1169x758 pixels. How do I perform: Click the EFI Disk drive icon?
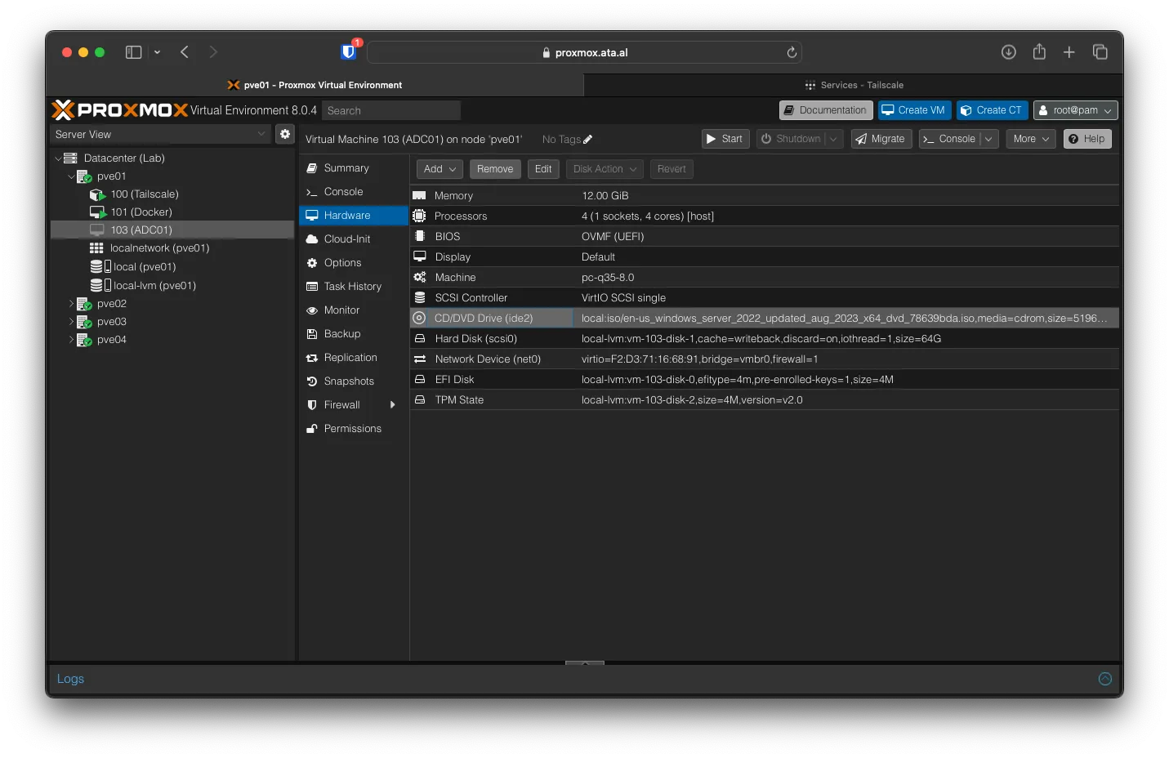[x=420, y=380]
